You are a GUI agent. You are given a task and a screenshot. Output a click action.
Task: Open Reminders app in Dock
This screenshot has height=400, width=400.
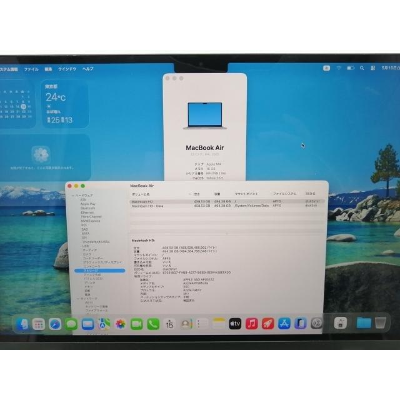pyautogui.click(x=202, y=324)
